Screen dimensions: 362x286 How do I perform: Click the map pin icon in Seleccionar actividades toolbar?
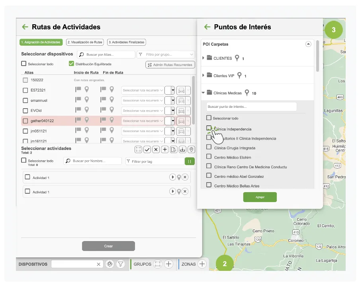coord(191,150)
